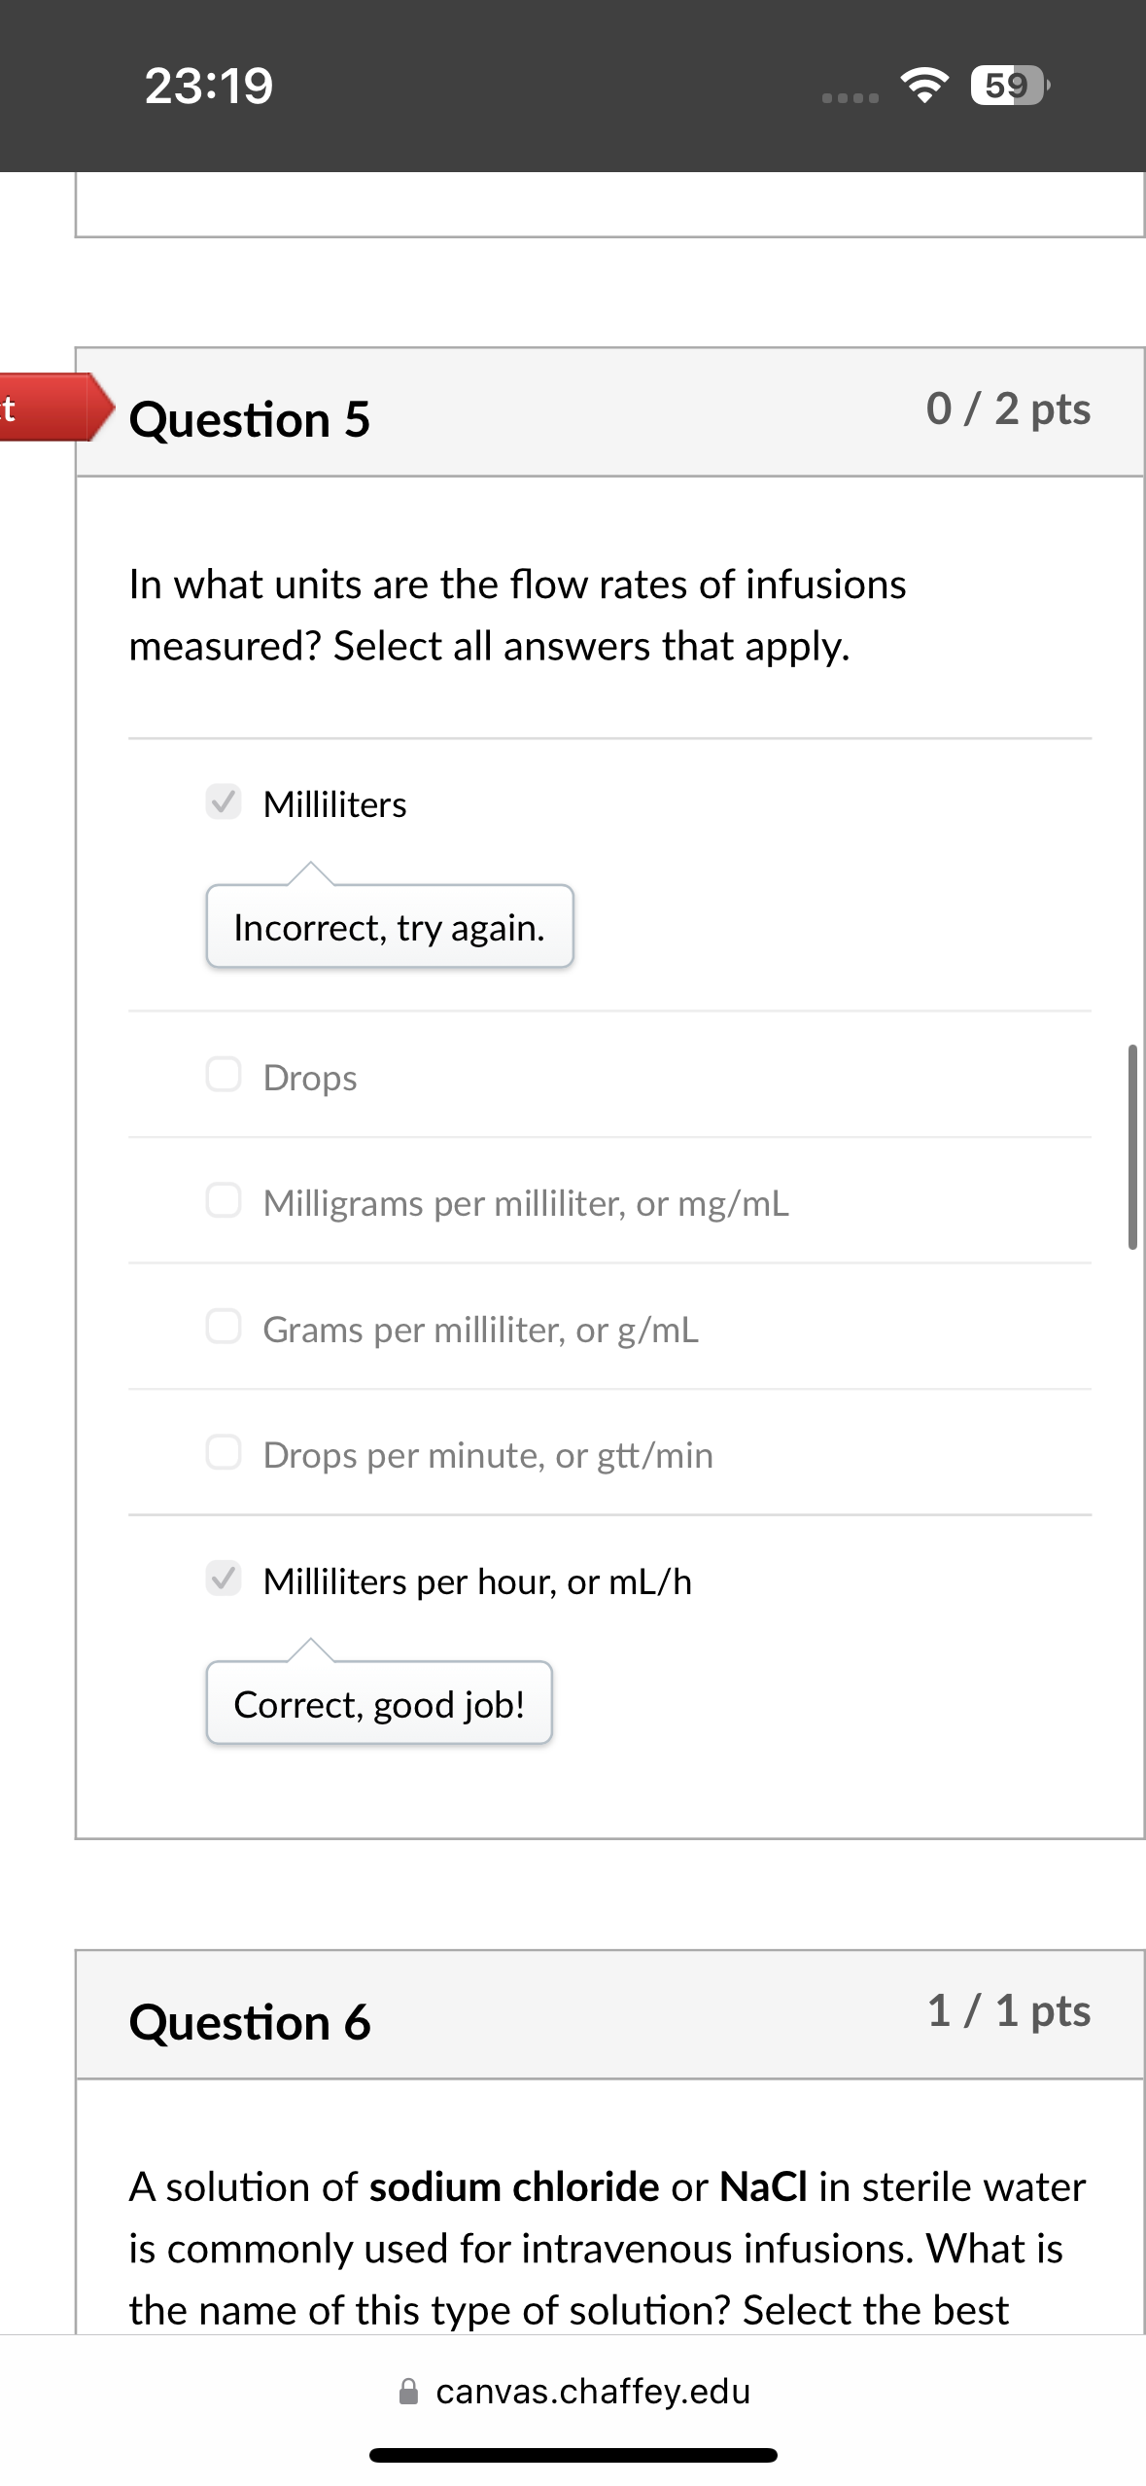The width and height of the screenshot is (1146, 2486).
Task: Tap the red incorrect answer flag
Action: (x=49, y=408)
